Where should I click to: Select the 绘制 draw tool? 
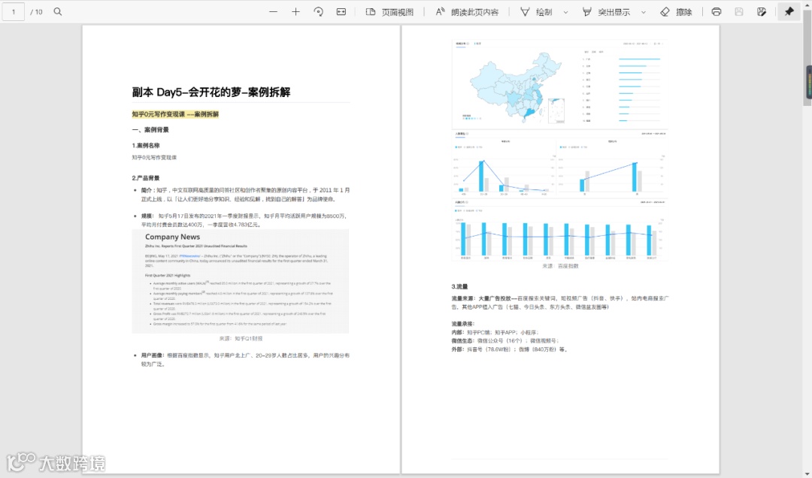(x=537, y=11)
